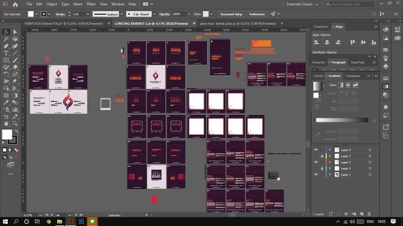Image resolution: width=403 pixels, height=226 pixels.
Task: Click the Stroke label in control bar
Action: tap(60, 14)
